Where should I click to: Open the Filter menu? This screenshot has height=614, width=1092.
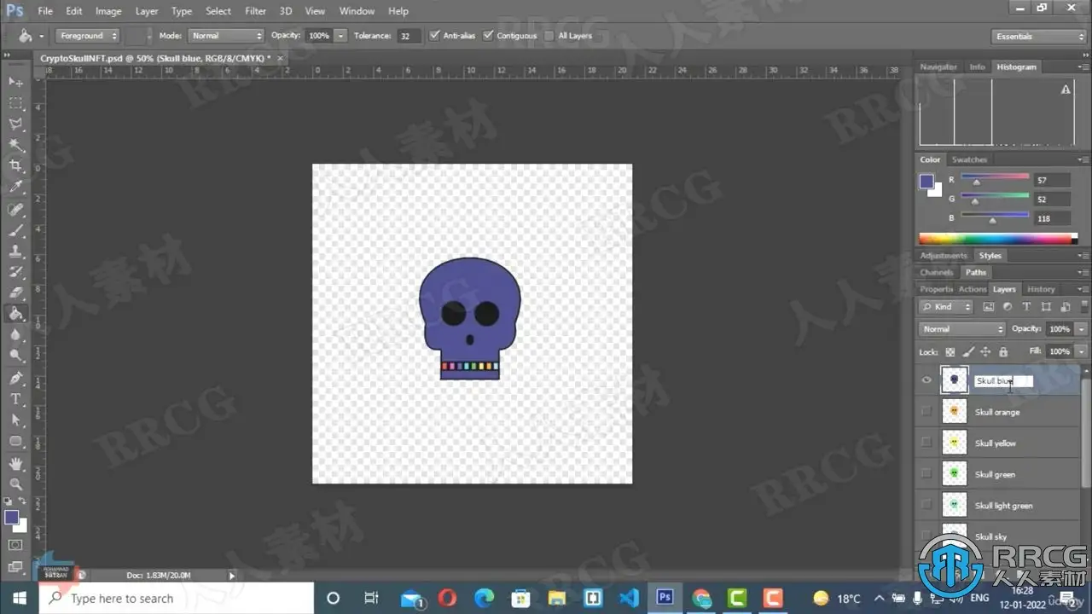255,11
